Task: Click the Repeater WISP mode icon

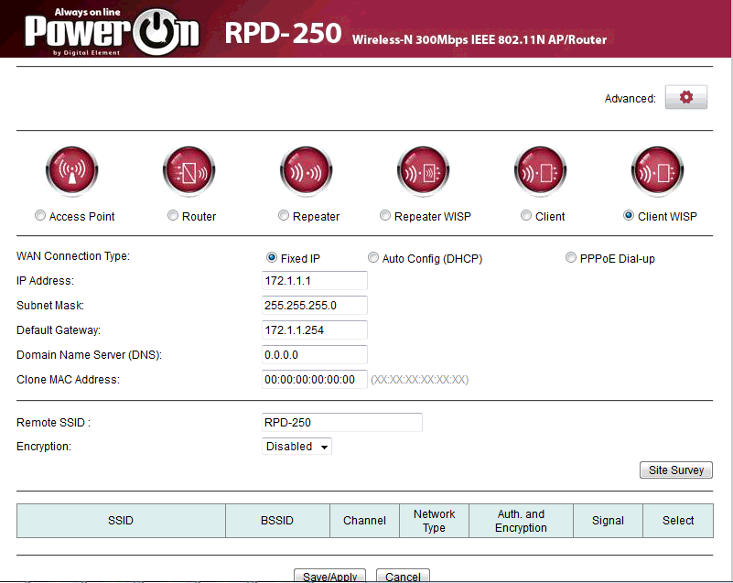Action: click(424, 171)
